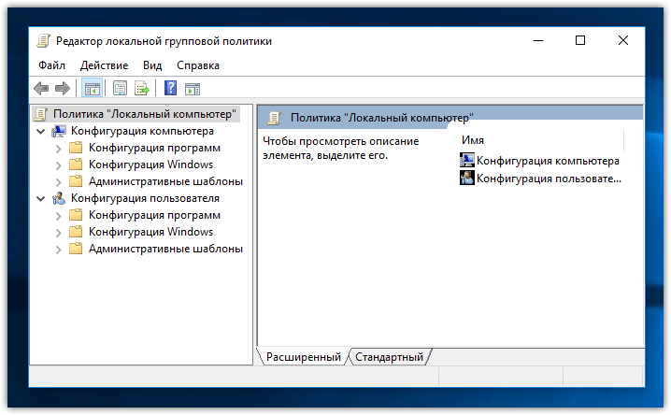Select Конфигурация Windows label under computer node
This screenshot has height=415, width=671.
[x=150, y=165]
